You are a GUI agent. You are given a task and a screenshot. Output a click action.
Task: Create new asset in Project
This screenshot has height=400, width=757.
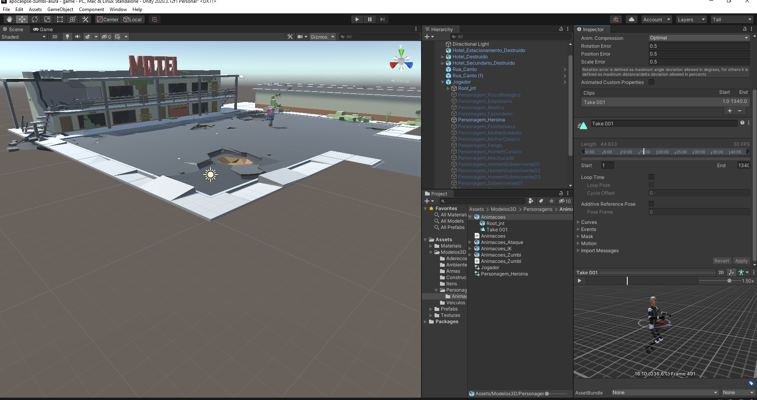coord(429,201)
